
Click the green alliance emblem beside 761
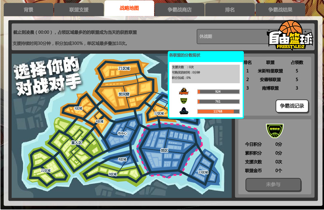coord(184,101)
